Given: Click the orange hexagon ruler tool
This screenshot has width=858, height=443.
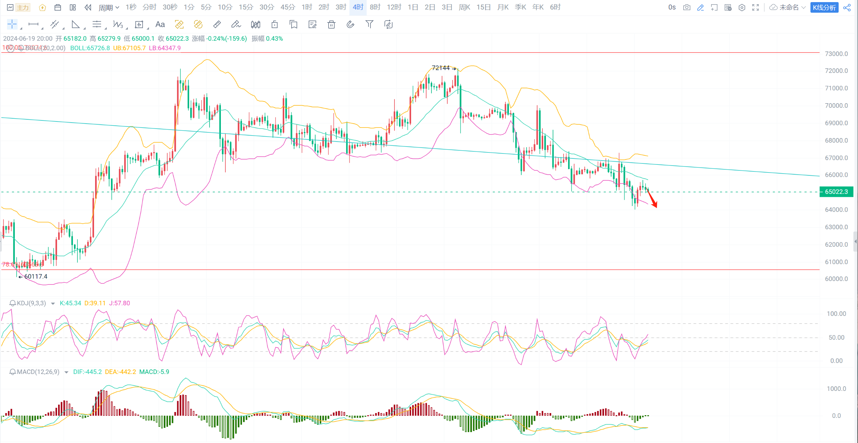Looking at the screenshot, I should click(x=198, y=24).
